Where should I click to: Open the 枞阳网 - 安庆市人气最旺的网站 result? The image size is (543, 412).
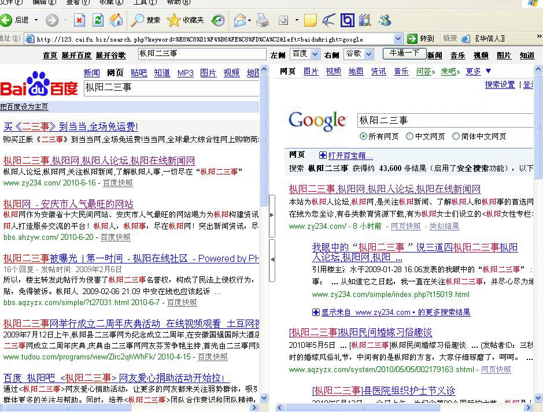point(68,204)
